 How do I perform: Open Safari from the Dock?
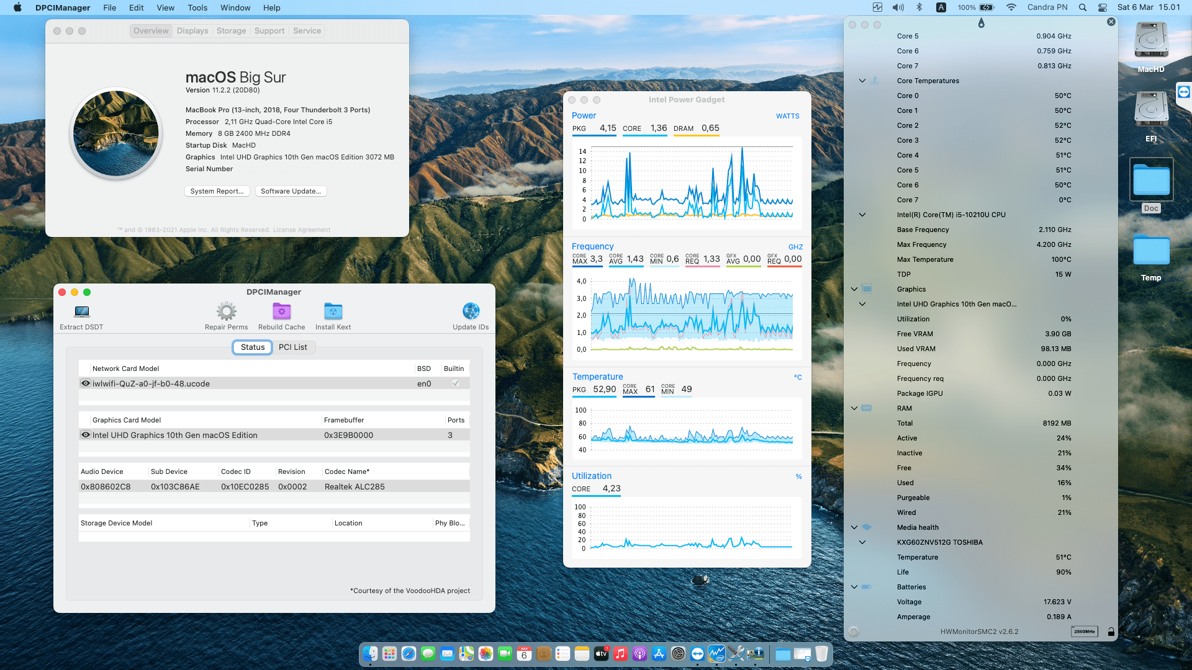coord(409,654)
